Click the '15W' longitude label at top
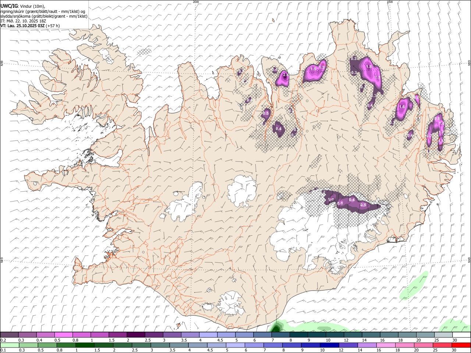Screen dimensions: 471x353 [x=390, y=2]
